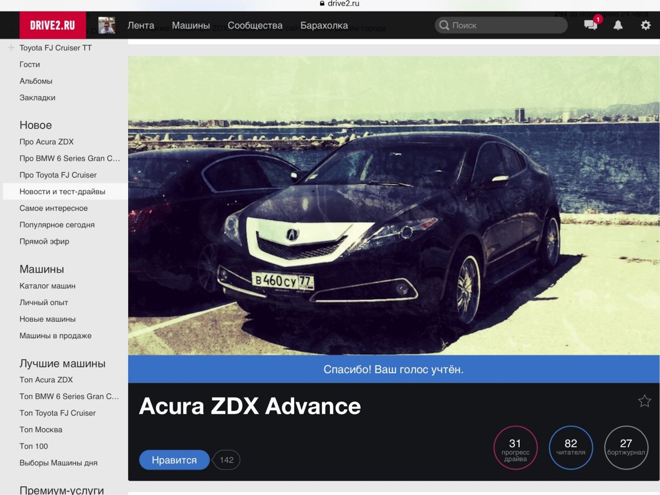
Task: Go to Гости in the sidebar
Action: (x=30, y=64)
